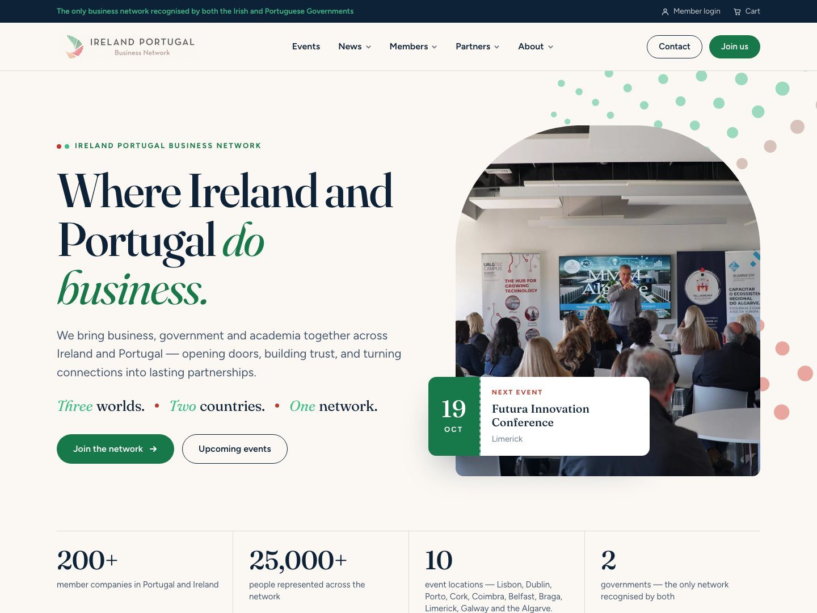This screenshot has width=817, height=613.
Task: Click the shopping cart icon
Action: tap(737, 11)
